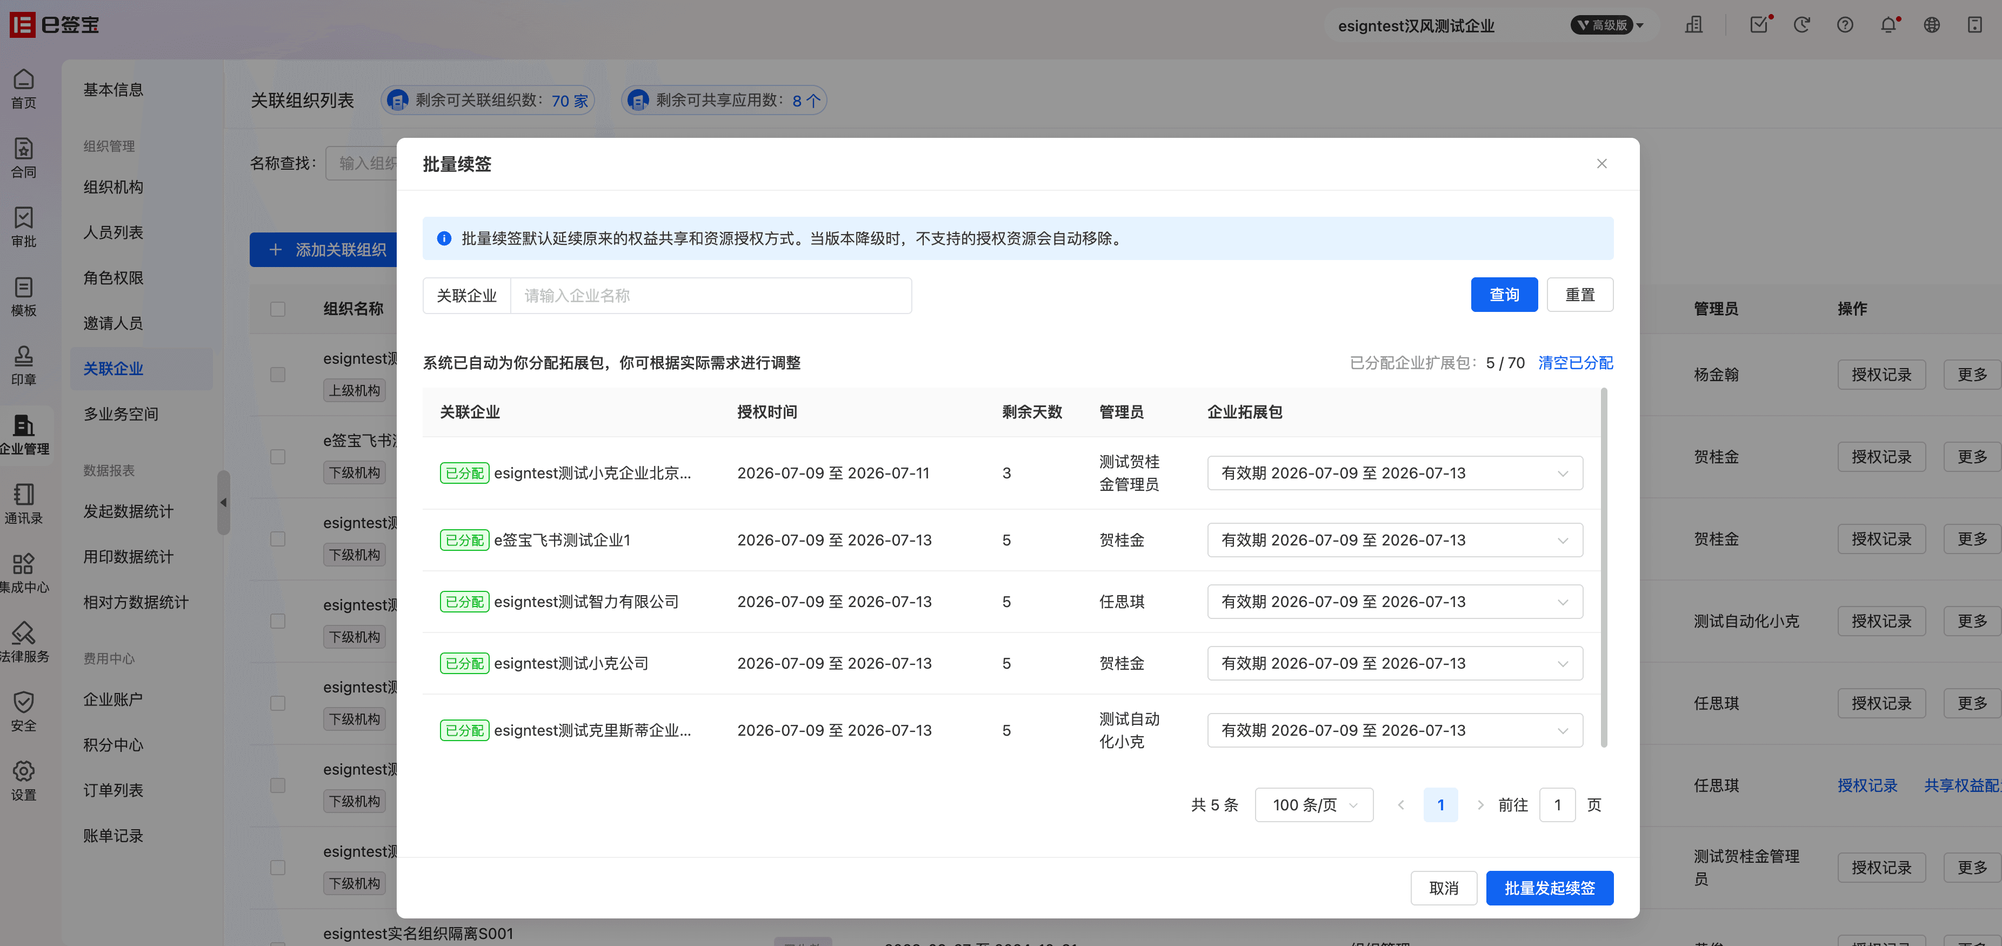Select page 1 in pagination

point(1440,804)
